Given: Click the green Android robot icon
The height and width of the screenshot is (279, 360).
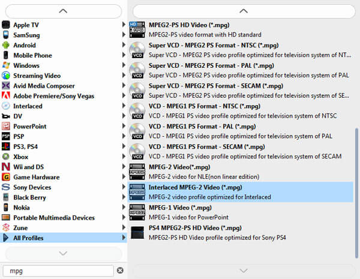Looking at the screenshot, I should 6,45.
